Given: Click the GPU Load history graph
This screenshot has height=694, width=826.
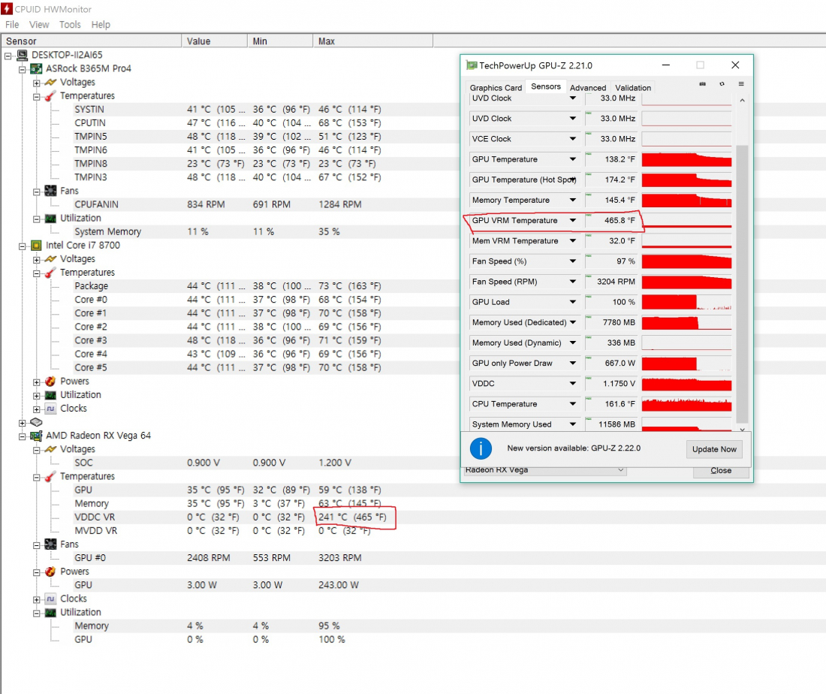Looking at the screenshot, I should (686, 302).
